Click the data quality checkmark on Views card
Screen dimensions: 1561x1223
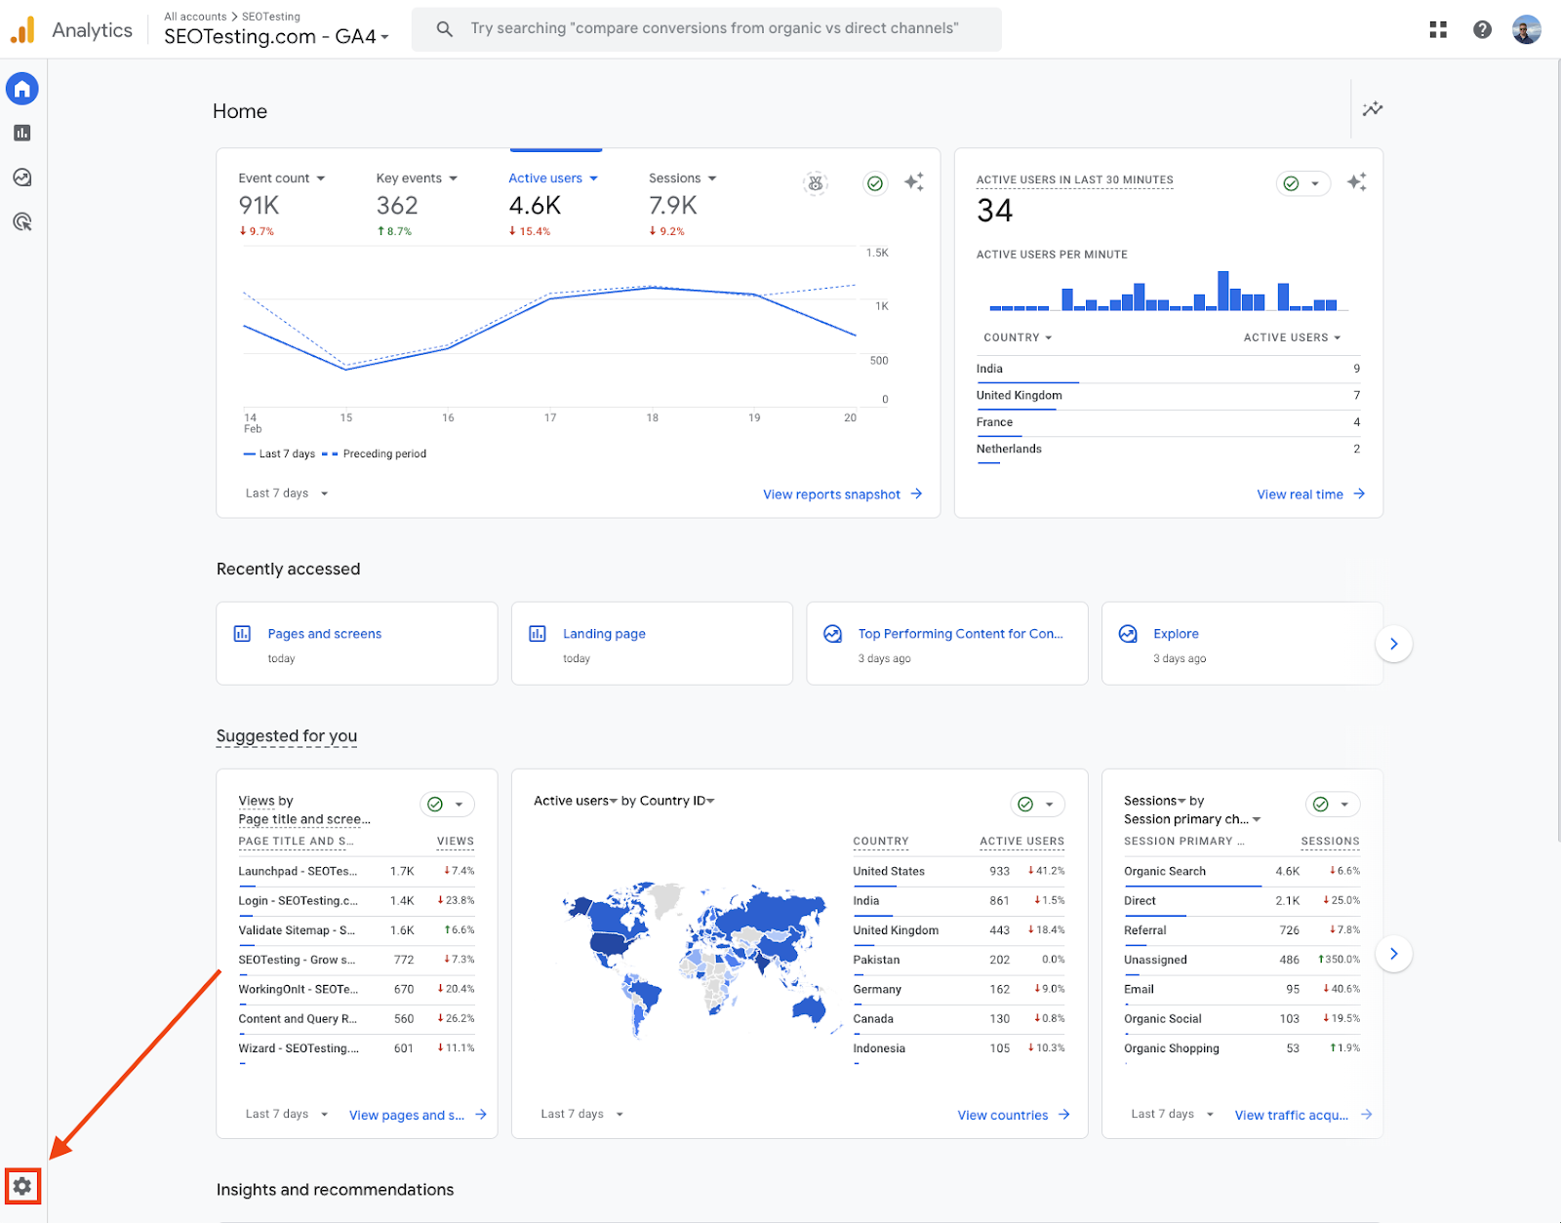436,804
